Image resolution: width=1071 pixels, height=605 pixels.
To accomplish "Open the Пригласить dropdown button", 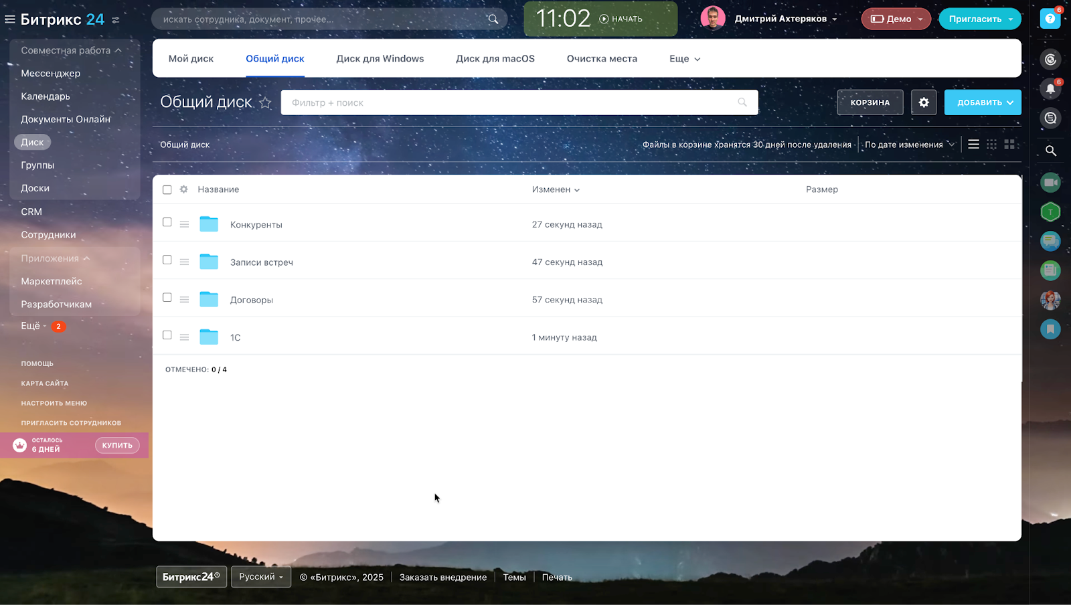I will pos(980,19).
